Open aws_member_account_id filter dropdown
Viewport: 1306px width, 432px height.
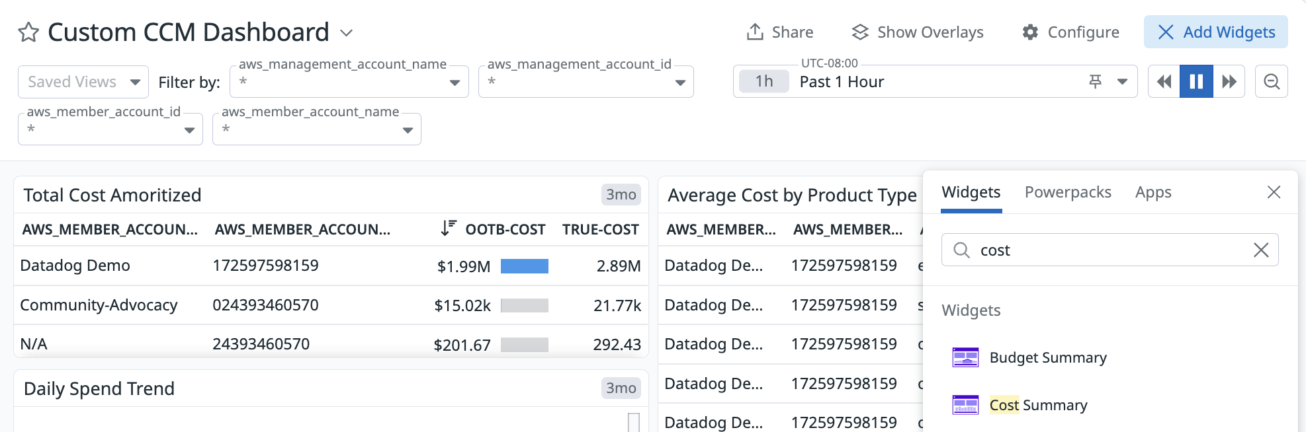(x=110, y=129)
